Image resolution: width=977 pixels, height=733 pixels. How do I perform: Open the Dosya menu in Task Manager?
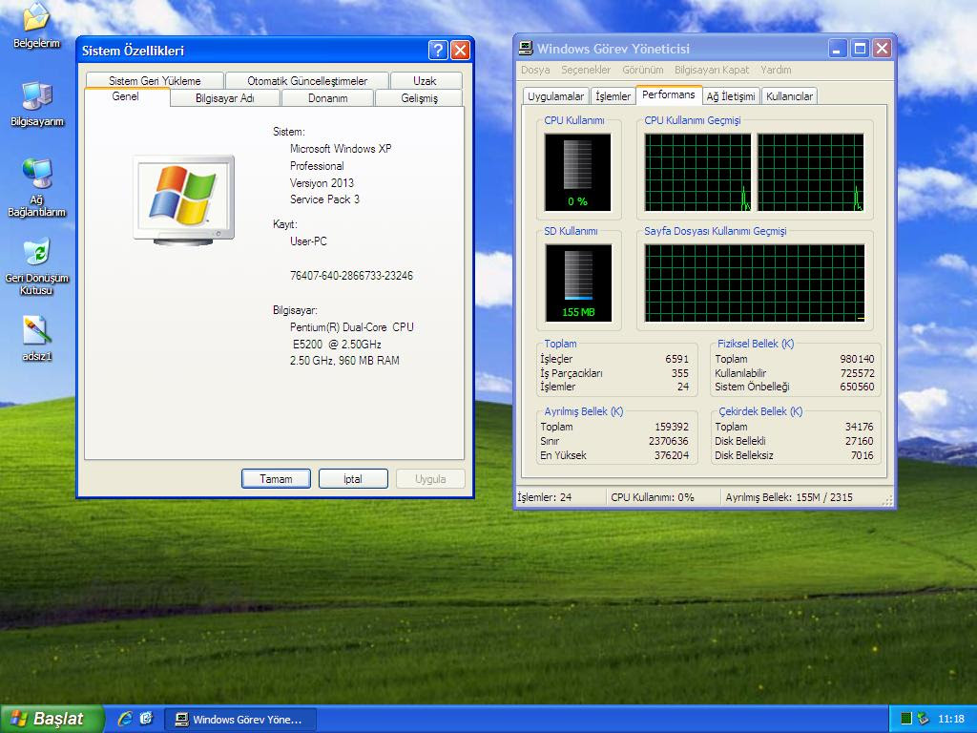(535, 70)
